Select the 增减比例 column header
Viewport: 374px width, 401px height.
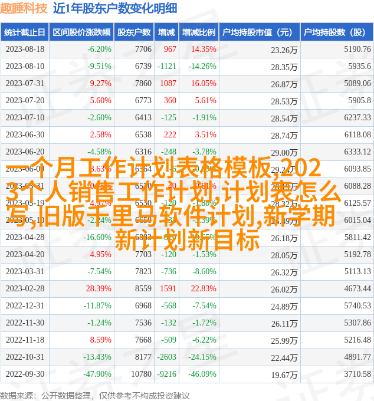198,32
